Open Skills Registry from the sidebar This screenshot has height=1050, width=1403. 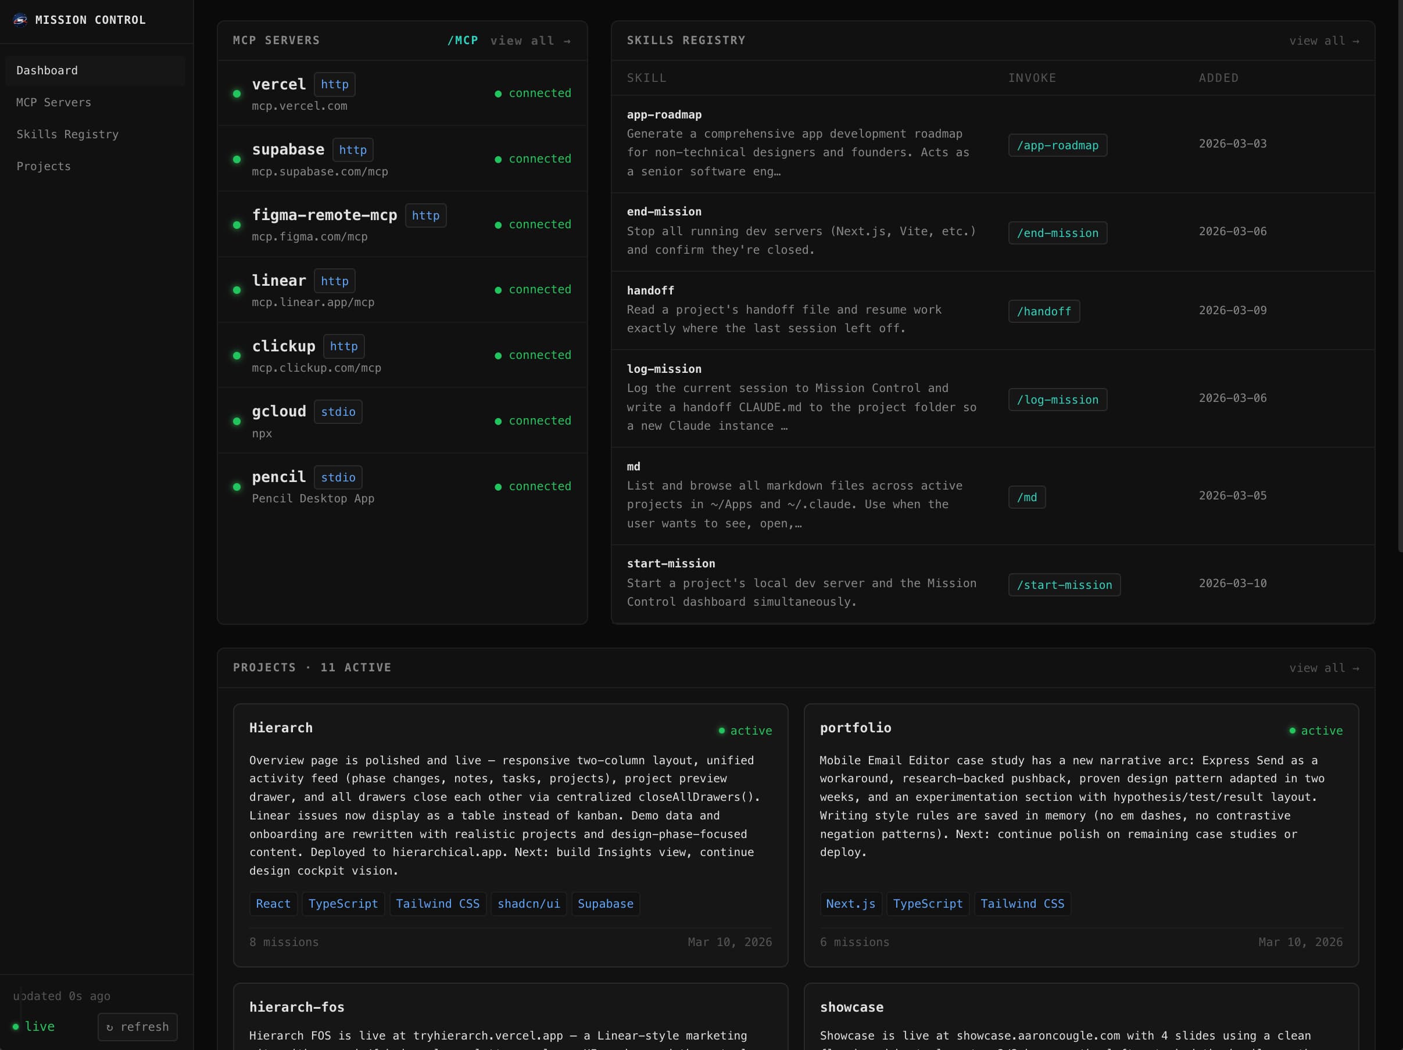(67, 134)
